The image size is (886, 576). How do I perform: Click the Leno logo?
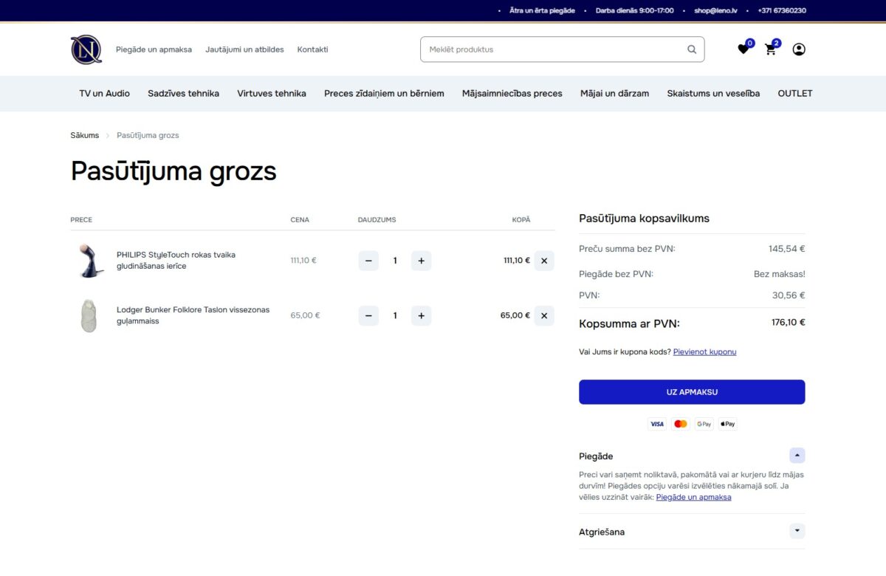(86, 49)
